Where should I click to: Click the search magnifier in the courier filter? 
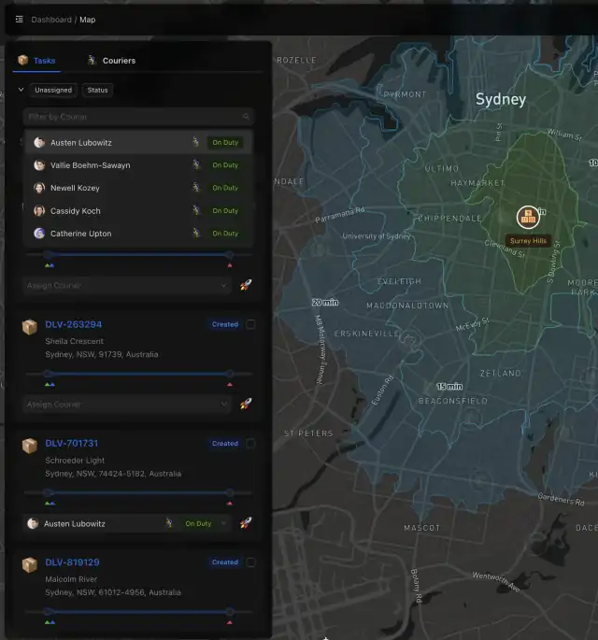246,117
